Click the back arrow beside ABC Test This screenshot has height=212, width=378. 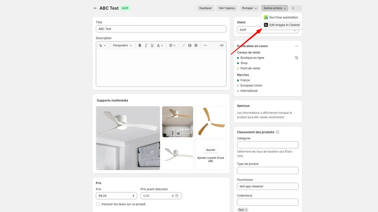coord(95,8)
